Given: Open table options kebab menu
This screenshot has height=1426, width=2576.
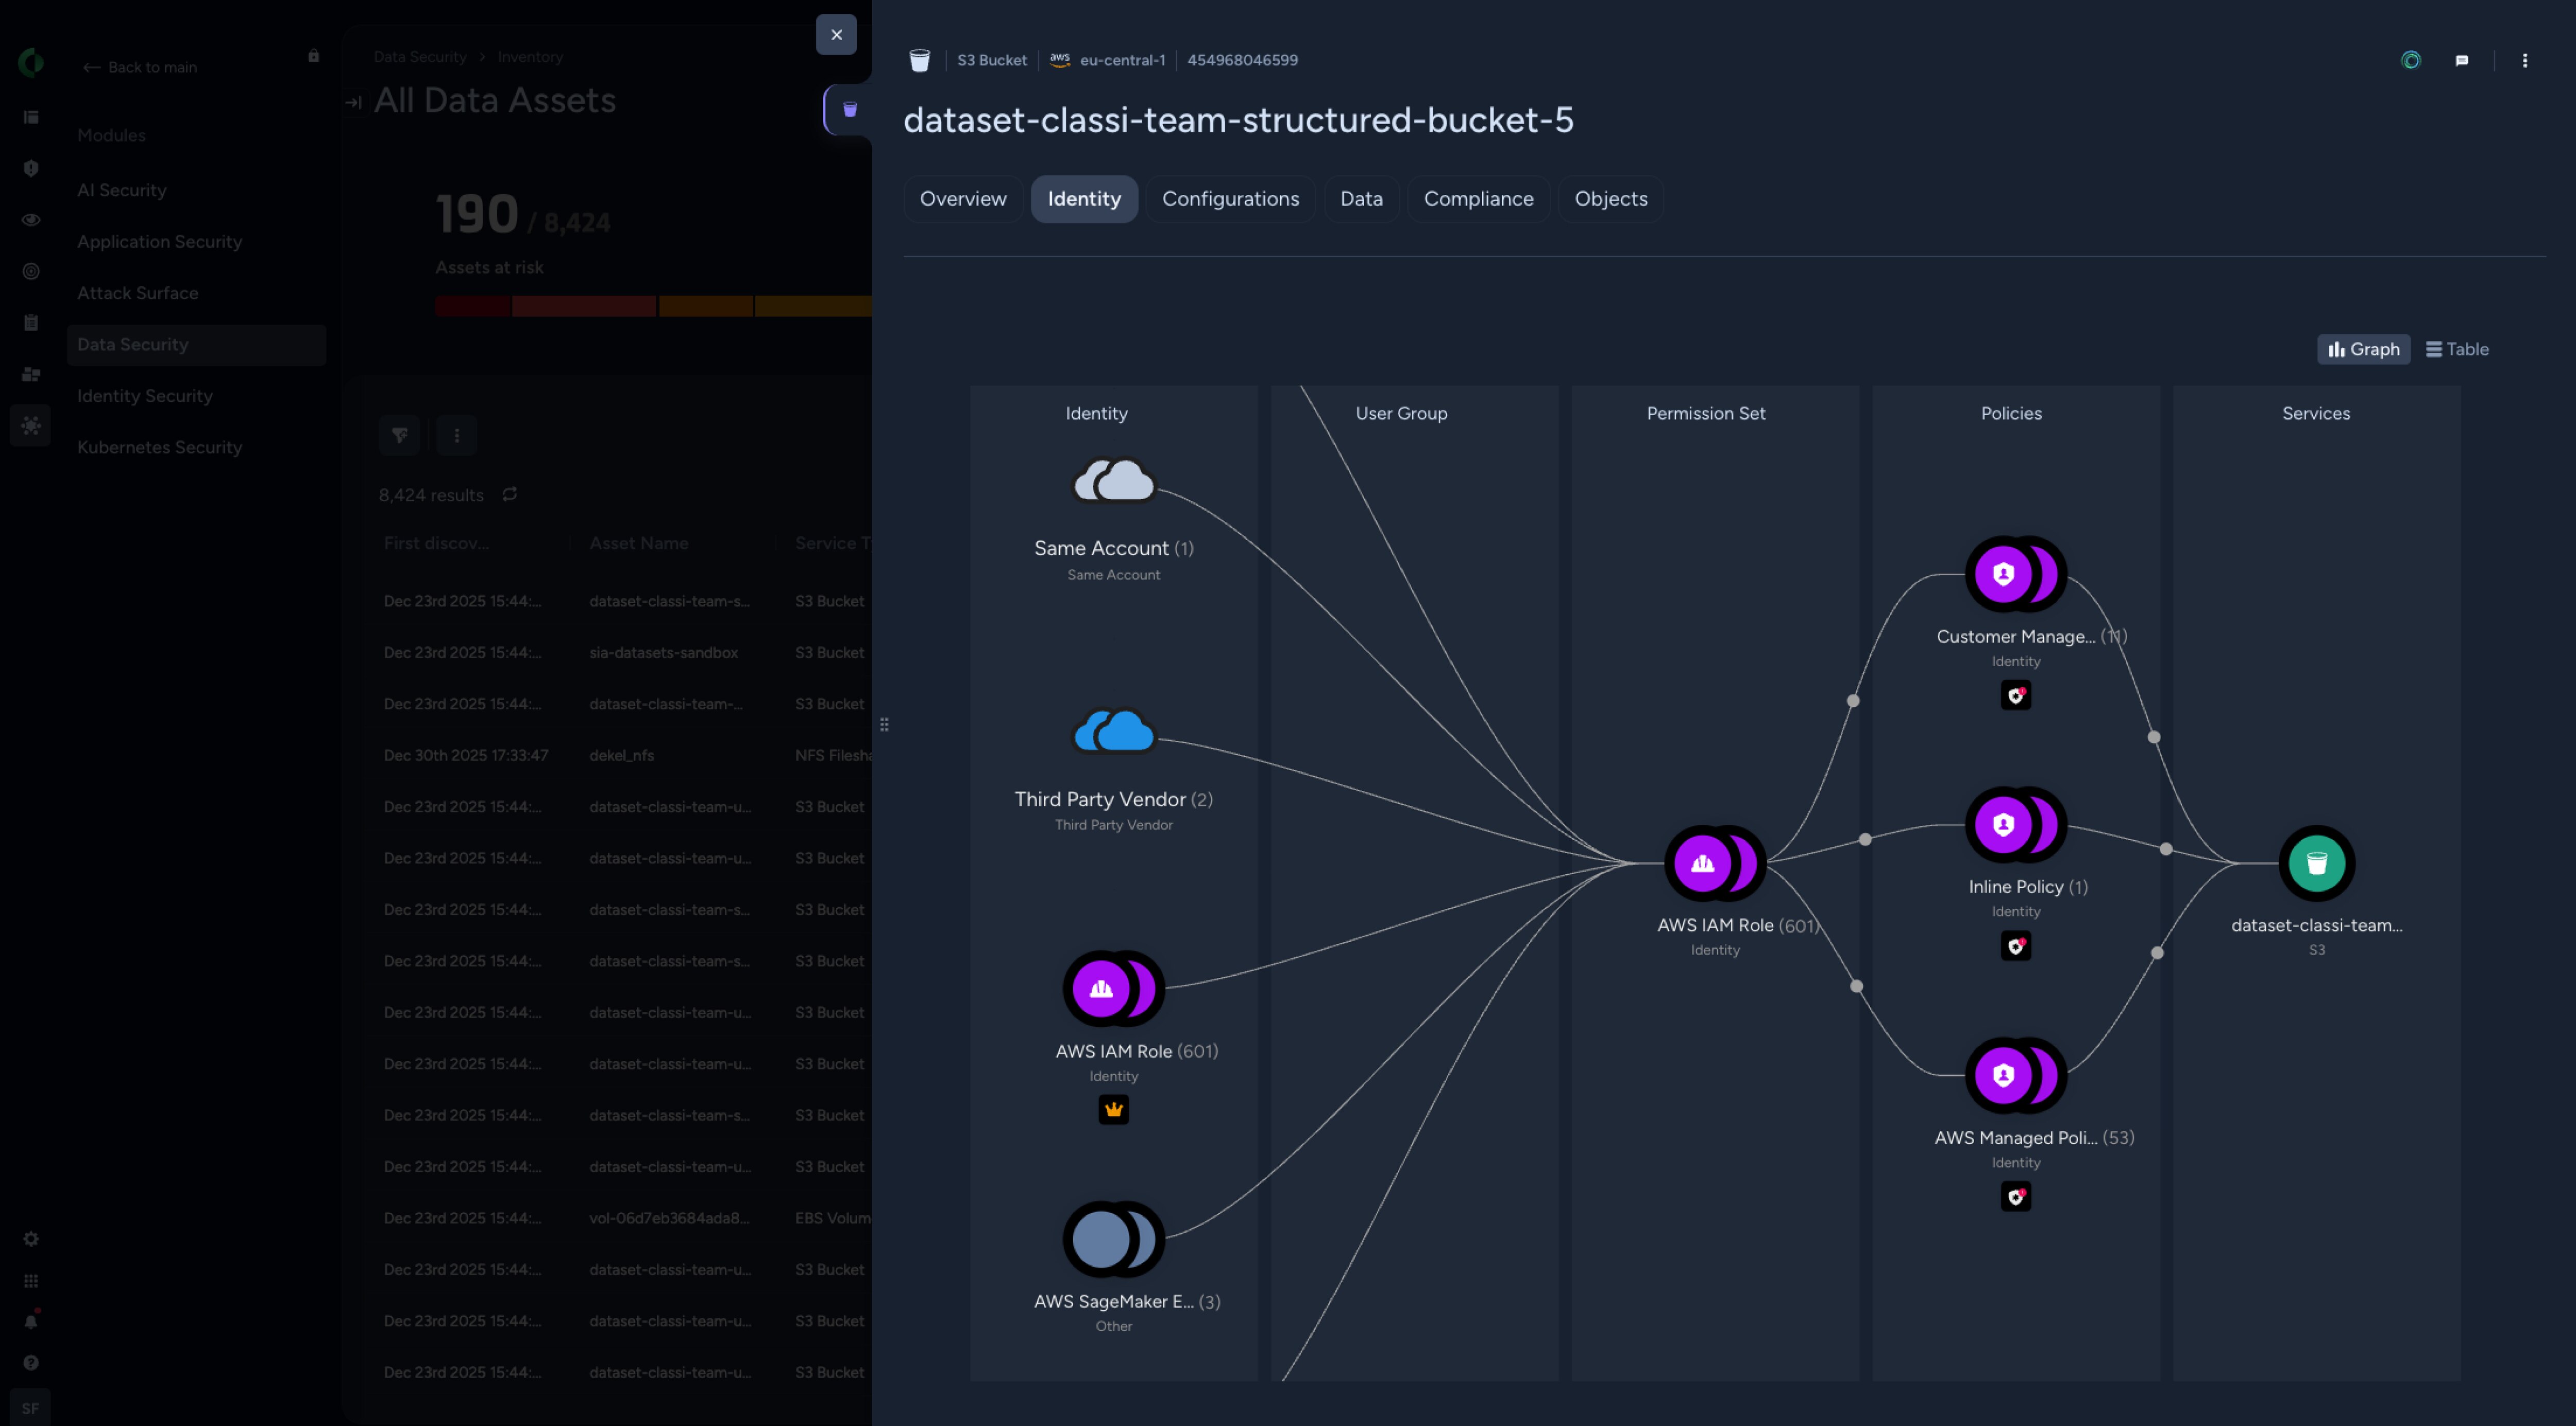Looking at the screenshot, I should click(457, 435).
